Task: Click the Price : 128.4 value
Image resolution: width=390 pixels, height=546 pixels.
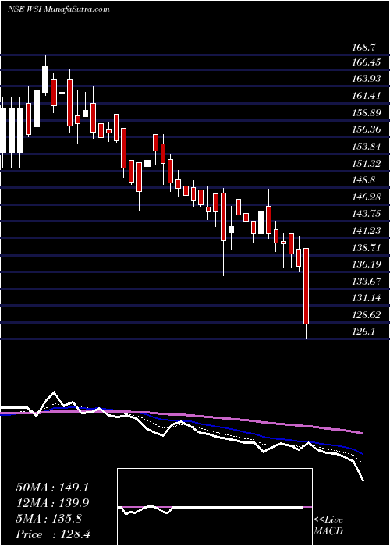Action: [x=53, y=534]
